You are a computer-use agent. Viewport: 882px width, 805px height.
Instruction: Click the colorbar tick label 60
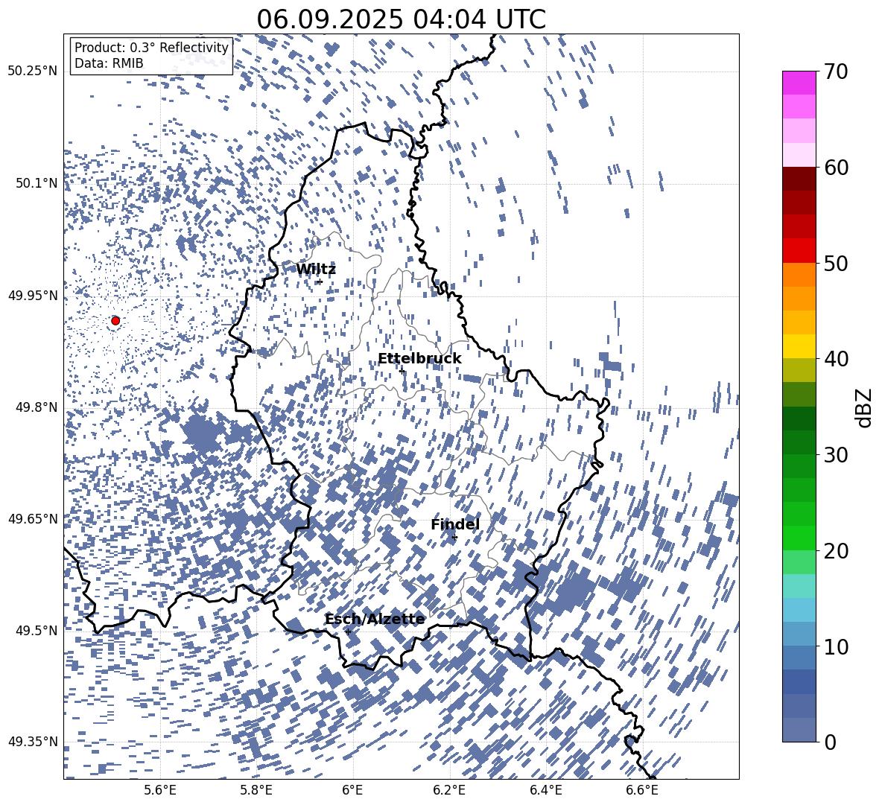(835, 168)
